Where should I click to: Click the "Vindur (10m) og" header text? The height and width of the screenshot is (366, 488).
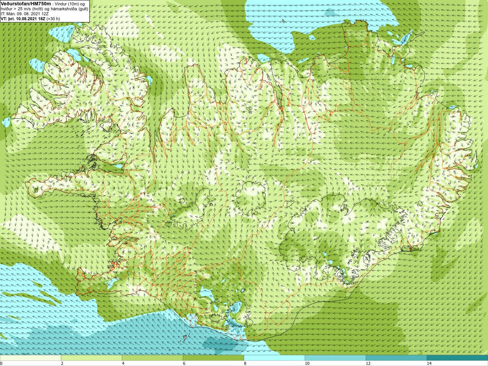(x=70, y=4)
